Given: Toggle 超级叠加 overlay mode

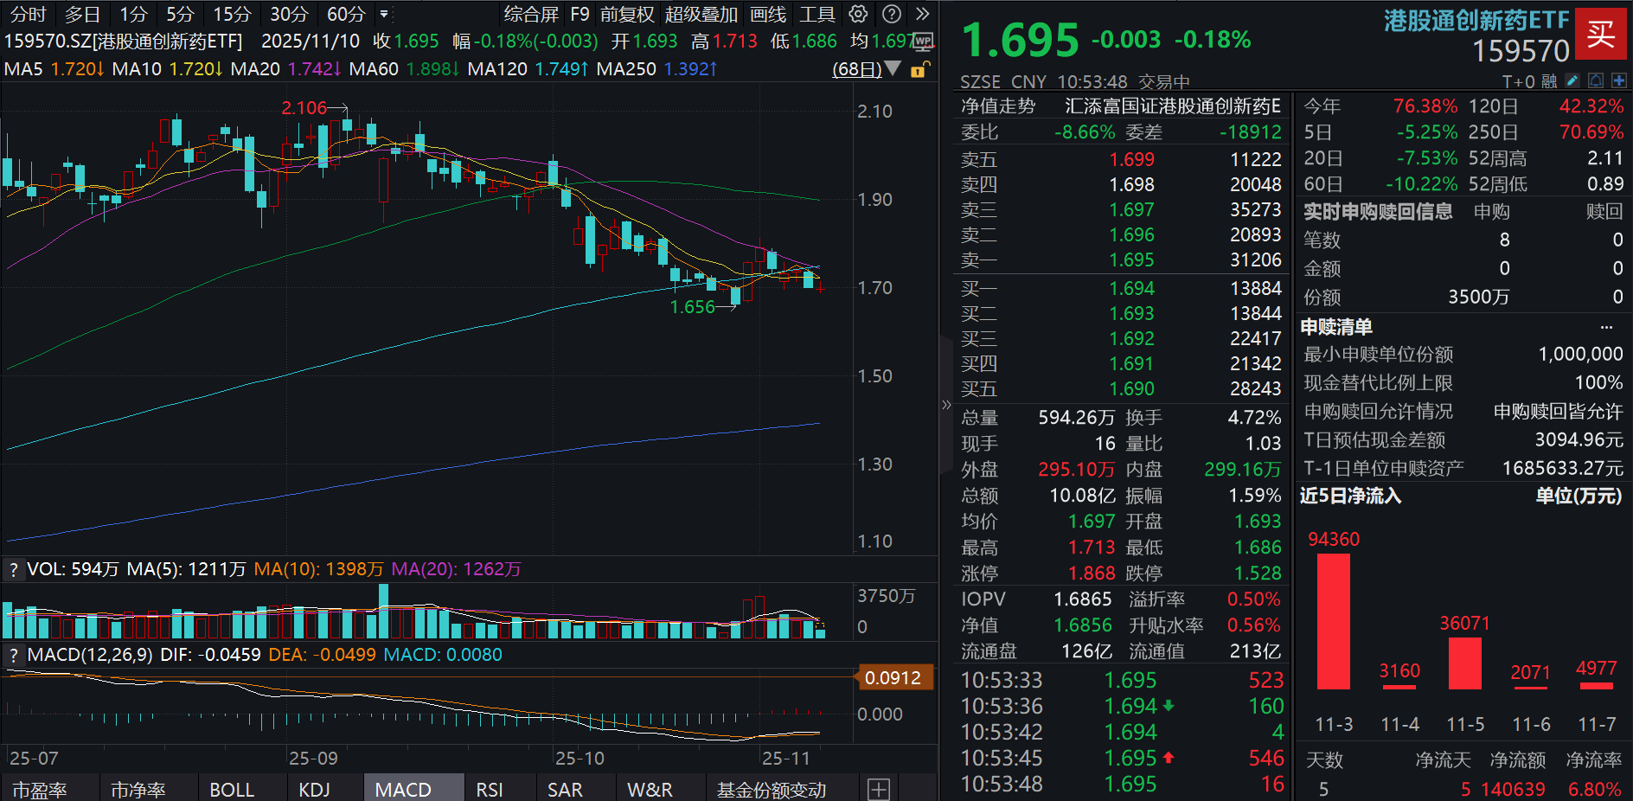Looking at the screenshot, I should tap(701, 14).
